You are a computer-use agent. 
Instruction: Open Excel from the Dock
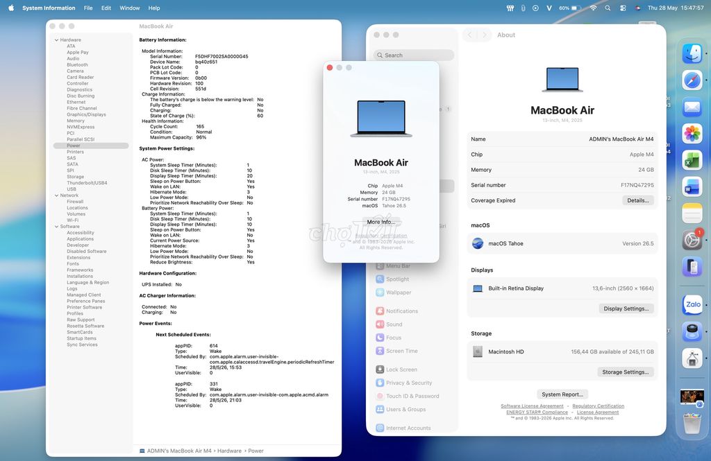tap(692, 160)
